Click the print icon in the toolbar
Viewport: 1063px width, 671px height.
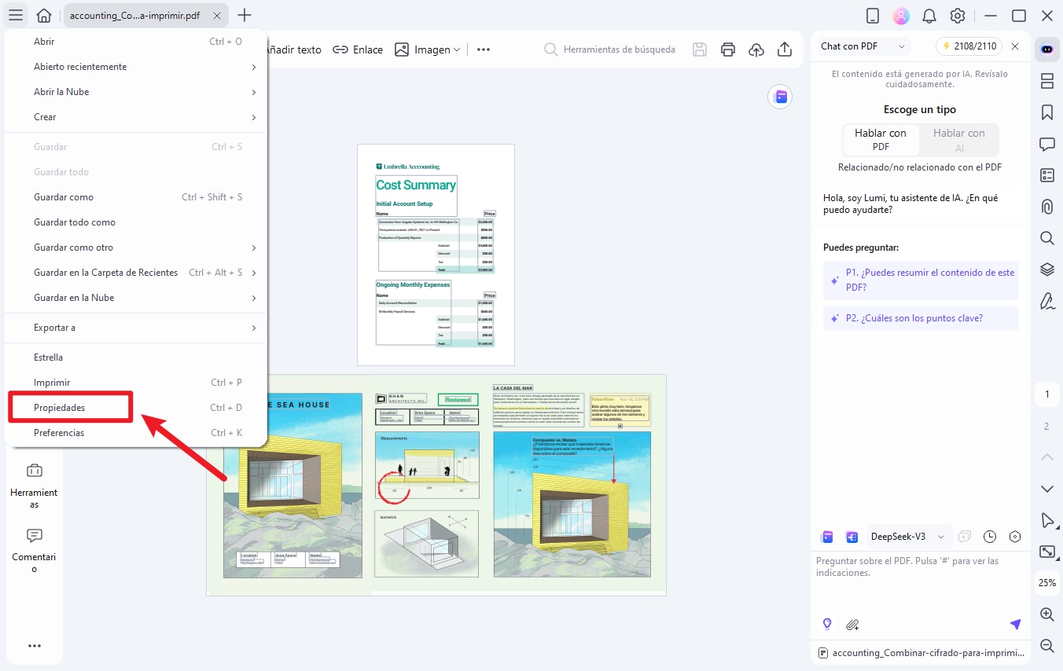tap(728, 49)
